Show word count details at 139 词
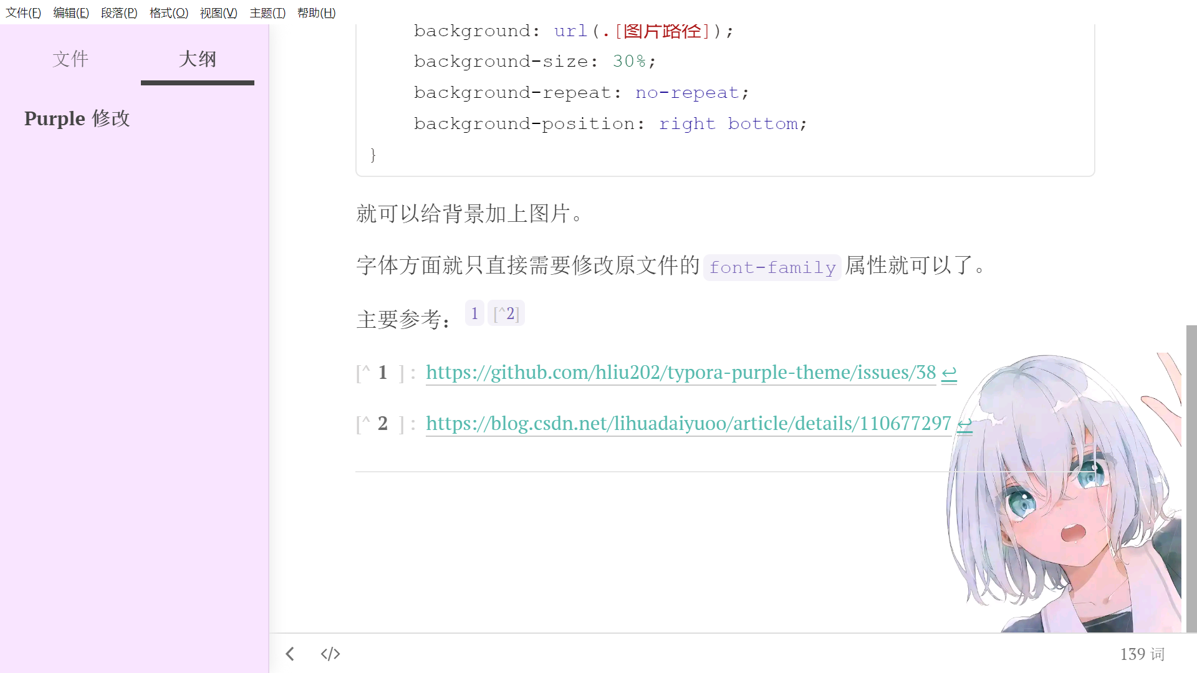The image size is (1197, 673). click(x=1142, y=654)
